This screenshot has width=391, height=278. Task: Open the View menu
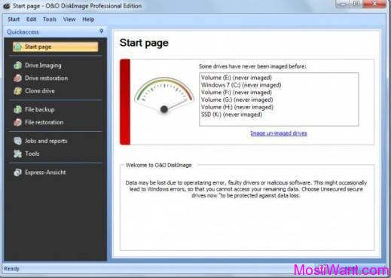(69, 20)
